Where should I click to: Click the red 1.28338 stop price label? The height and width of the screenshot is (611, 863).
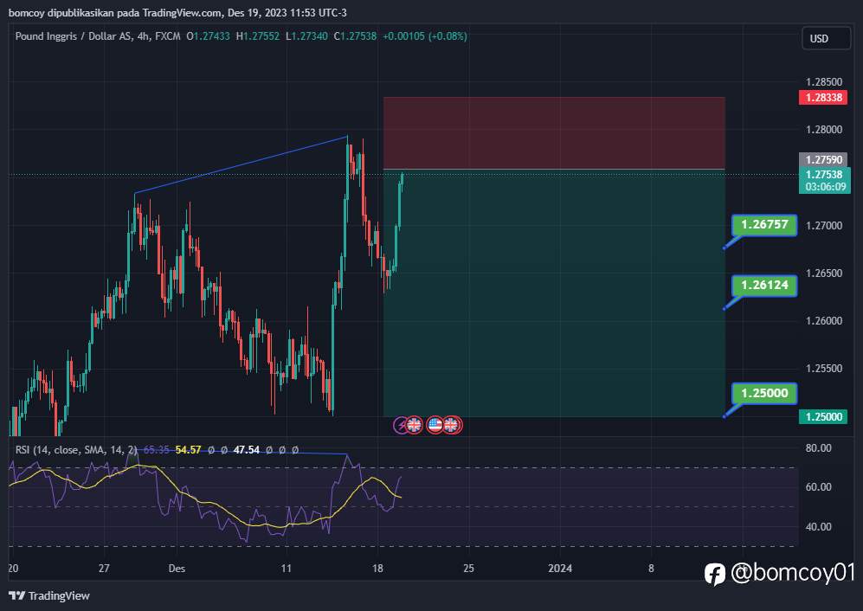[x=823, y=98]
